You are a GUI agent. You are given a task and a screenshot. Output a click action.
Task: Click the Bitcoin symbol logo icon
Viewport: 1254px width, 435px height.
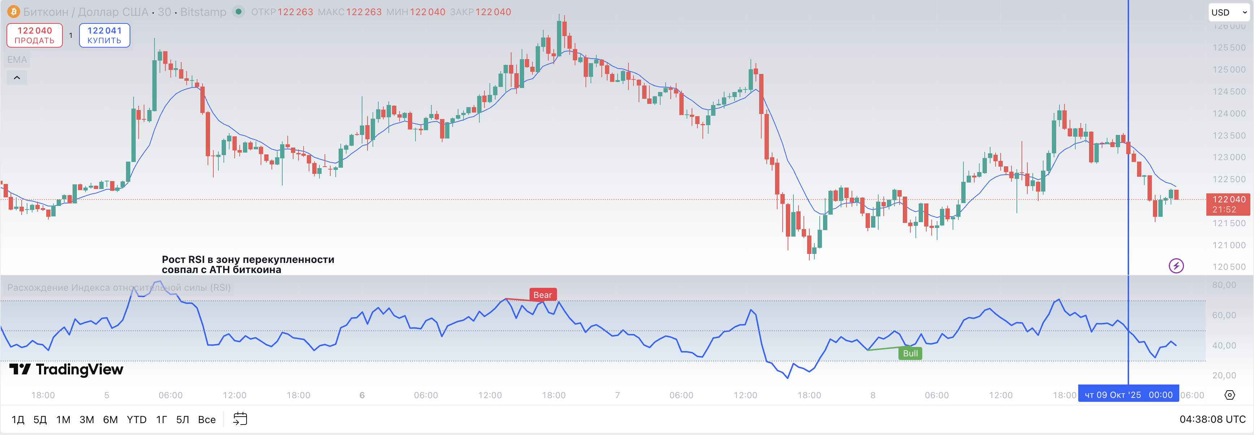coord(13,12)
